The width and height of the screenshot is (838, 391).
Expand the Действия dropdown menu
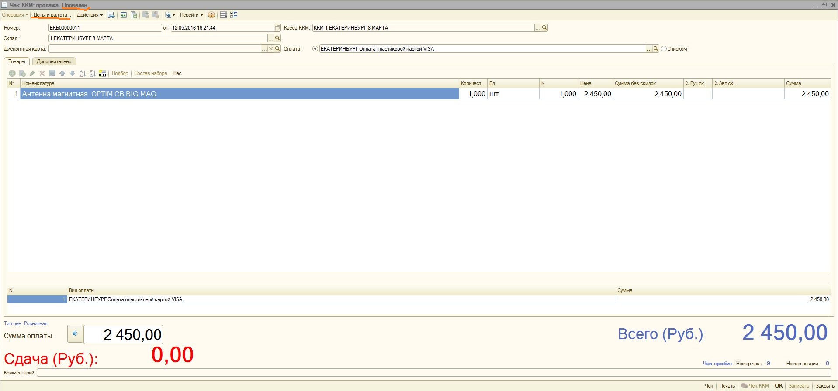click(x=90, y=15)
